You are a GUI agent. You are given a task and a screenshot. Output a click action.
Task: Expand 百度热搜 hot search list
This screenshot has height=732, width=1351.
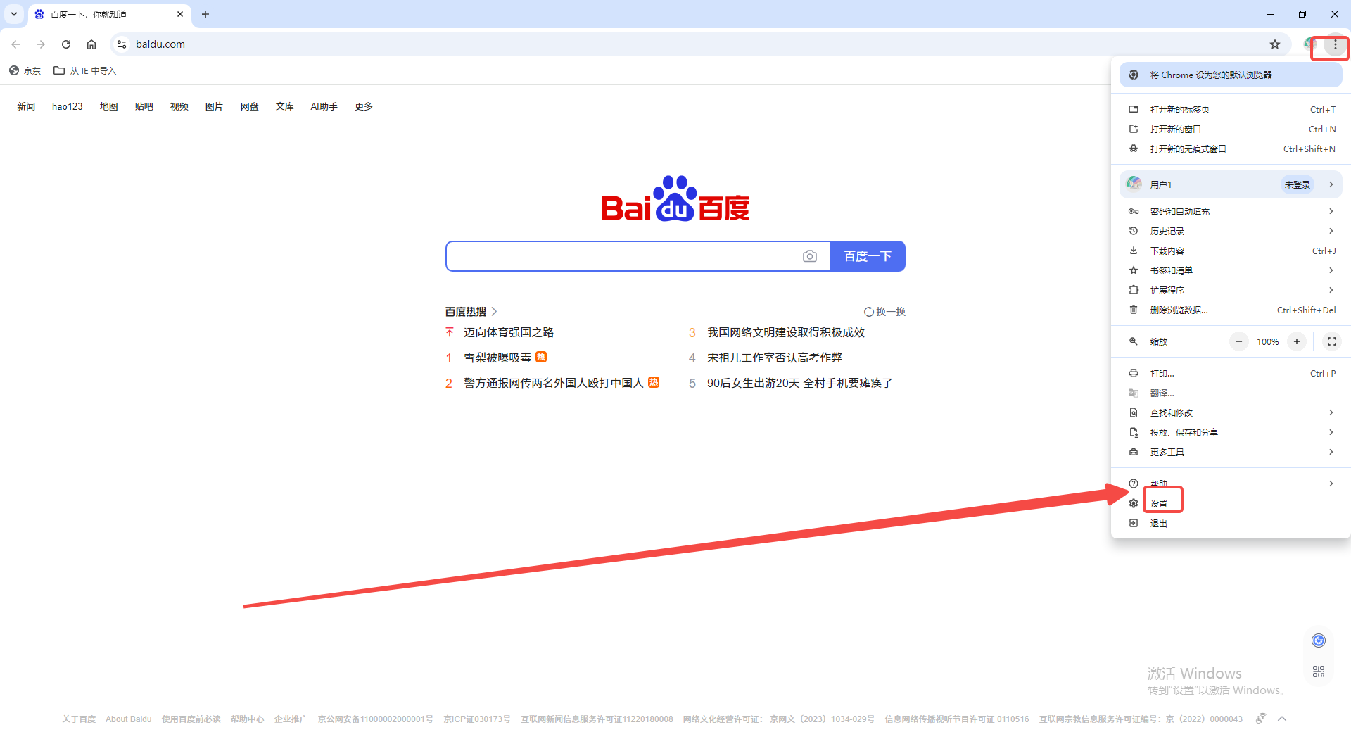click(x=471, y=312)
